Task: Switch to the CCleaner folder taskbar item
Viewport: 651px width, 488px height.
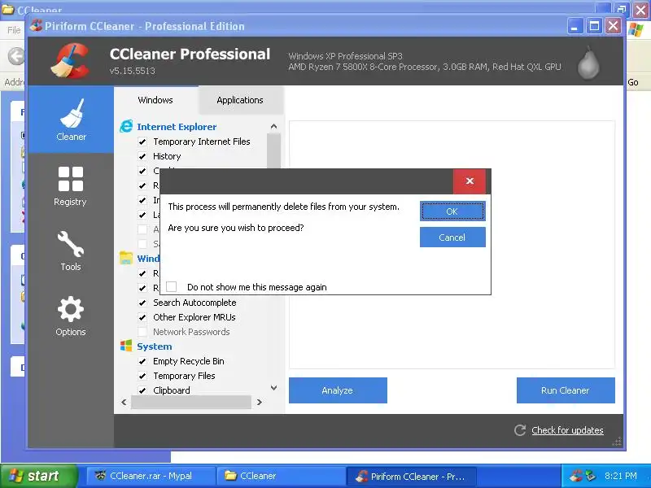Action: [281, 476]
